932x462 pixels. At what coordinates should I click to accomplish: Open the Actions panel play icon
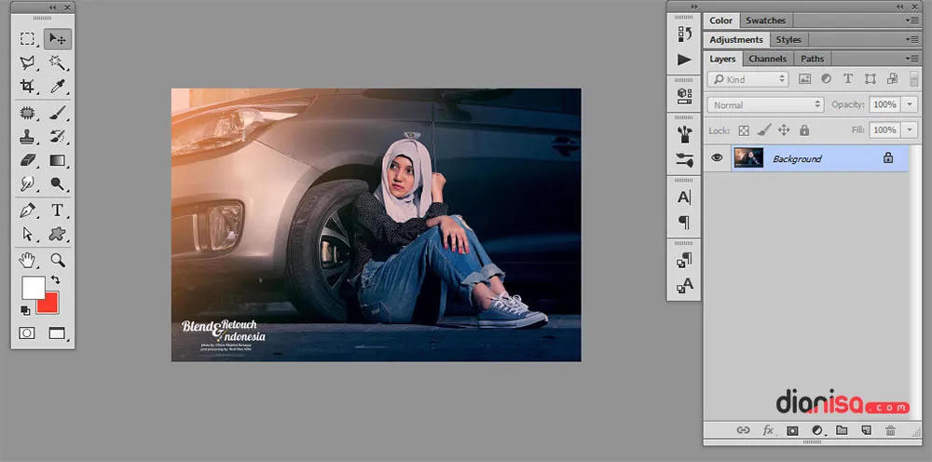685,60
